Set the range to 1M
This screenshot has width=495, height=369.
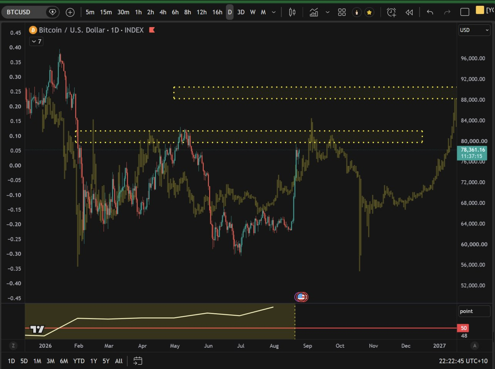37,361
